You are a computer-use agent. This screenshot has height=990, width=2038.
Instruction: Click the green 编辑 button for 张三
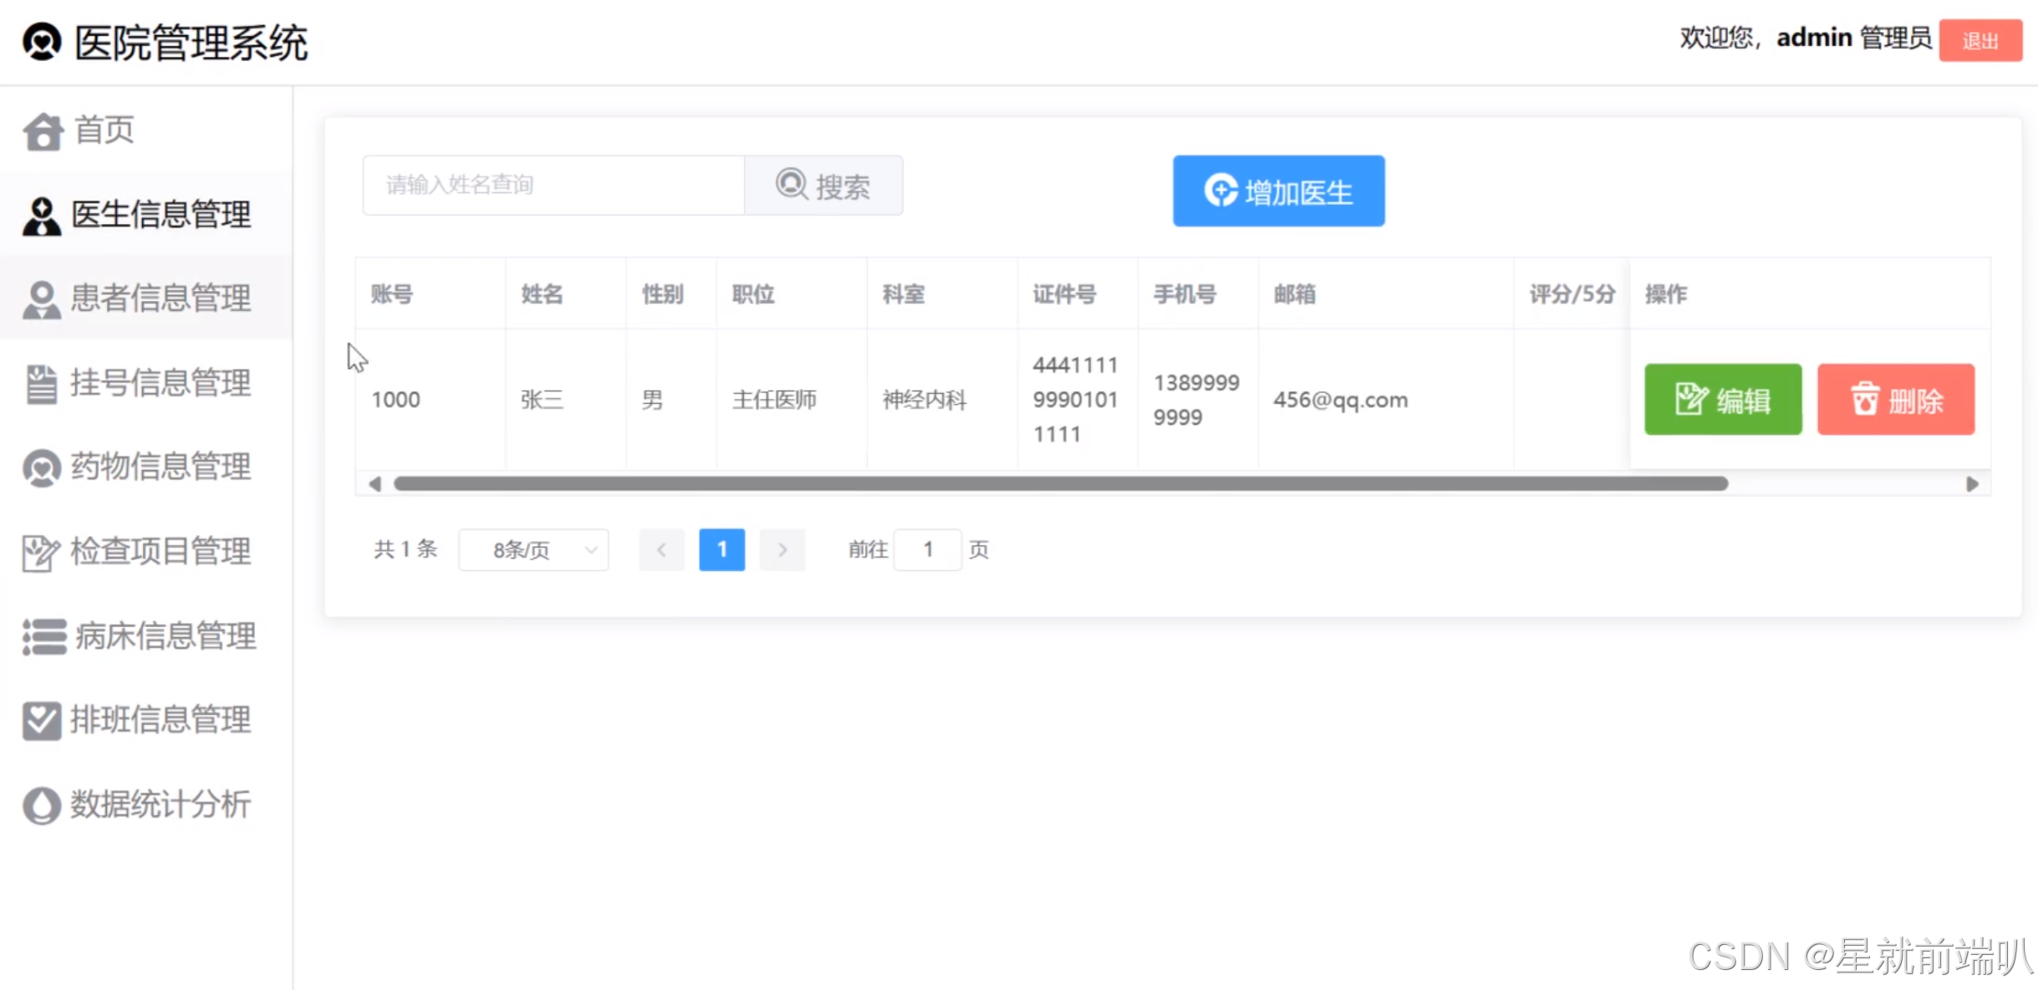pos(1722,400)
